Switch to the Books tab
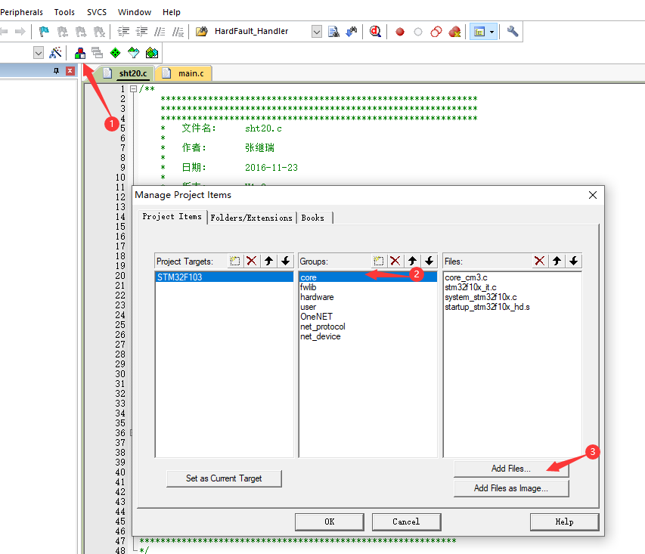 tap(313, 218)
